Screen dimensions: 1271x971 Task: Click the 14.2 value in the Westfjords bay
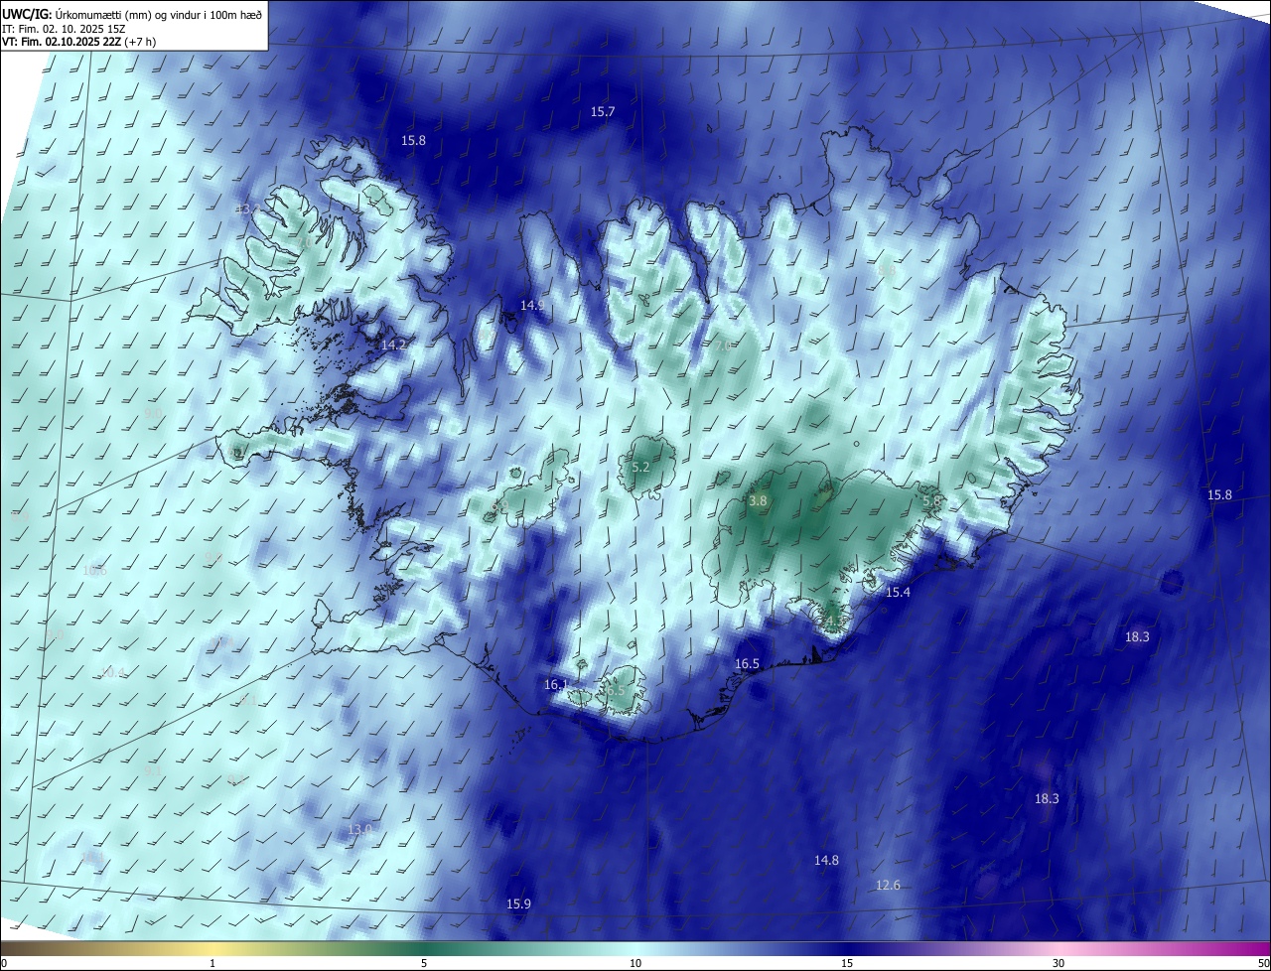click(x=393, y=345)
